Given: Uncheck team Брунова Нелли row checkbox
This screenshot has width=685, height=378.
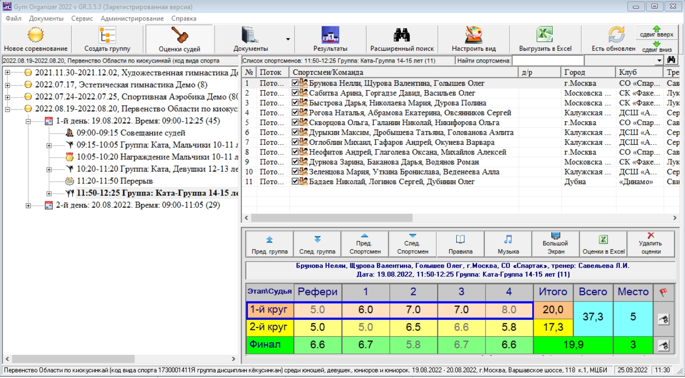Looking at the screenshot, I should coord(295,83).
